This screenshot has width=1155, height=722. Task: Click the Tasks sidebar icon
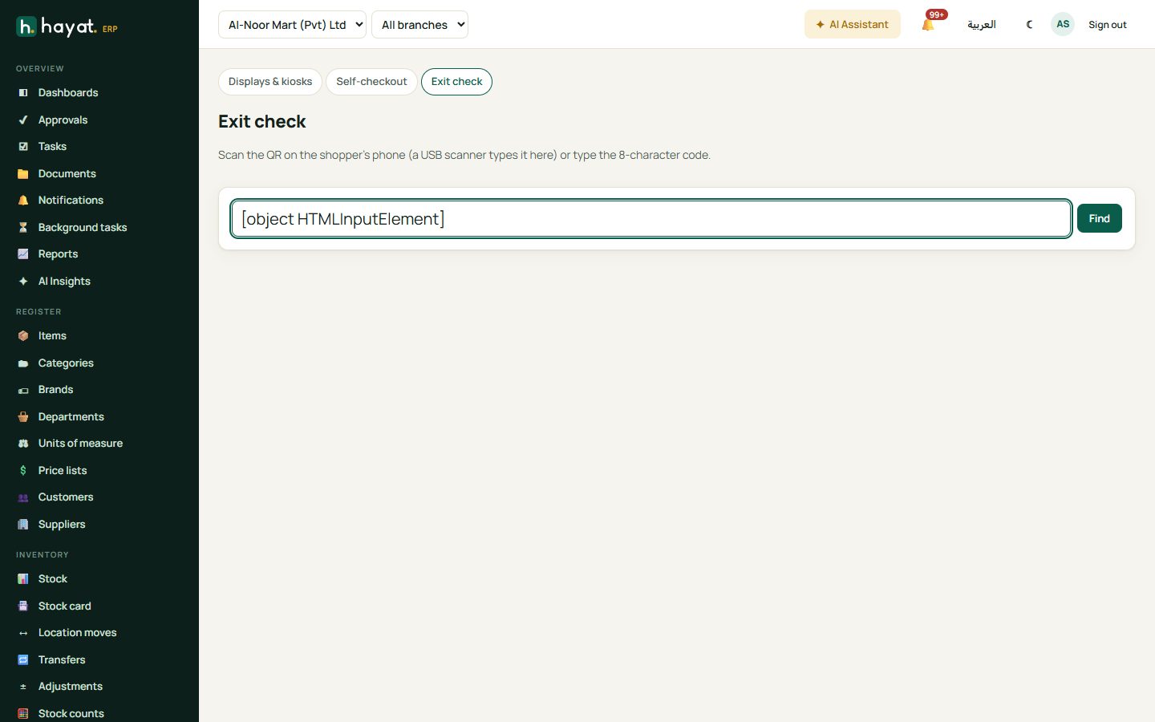point(23,147)
